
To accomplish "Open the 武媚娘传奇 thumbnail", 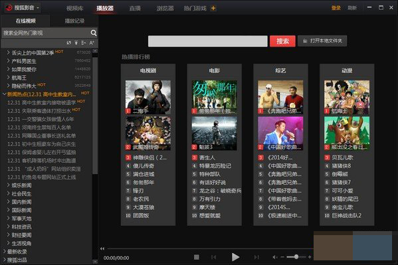I will [148, 133].
